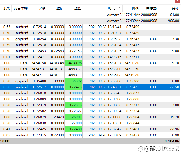The image size is (181, 159).
Task: Click the us30 price 34740.50
Action: tap(39, 63)
